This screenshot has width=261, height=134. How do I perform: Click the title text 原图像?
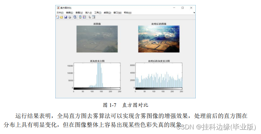coord(97,24)
